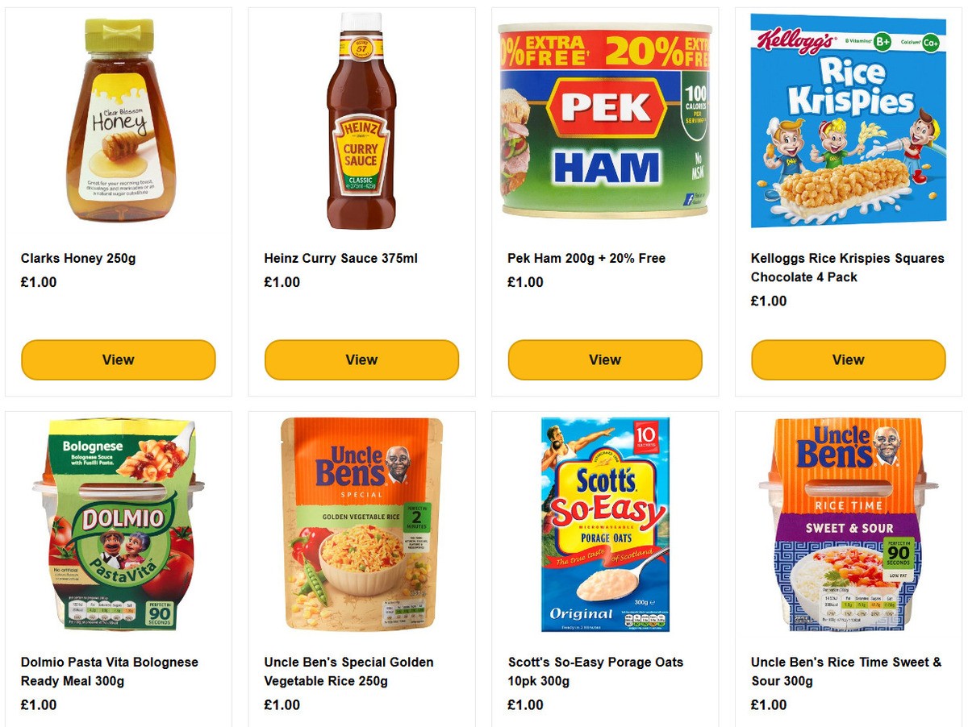Click the Kelloggs Rice Krispies Squares box image

[847, 121]
